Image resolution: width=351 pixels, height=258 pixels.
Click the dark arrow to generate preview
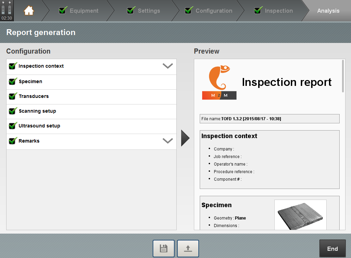pyautogui.click(x=185, y=138)
